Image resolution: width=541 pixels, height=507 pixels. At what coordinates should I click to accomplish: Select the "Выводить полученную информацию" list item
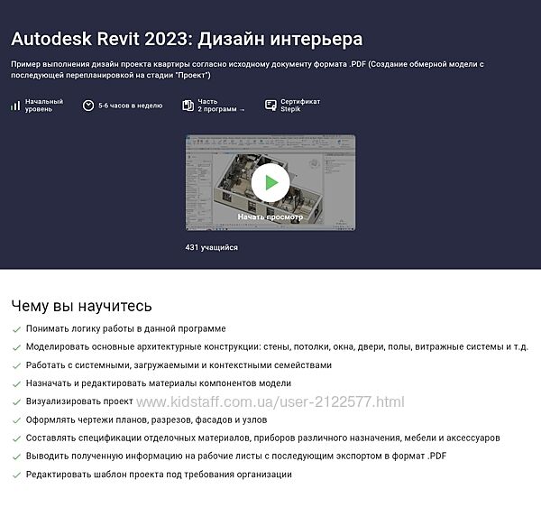point(236,456)
